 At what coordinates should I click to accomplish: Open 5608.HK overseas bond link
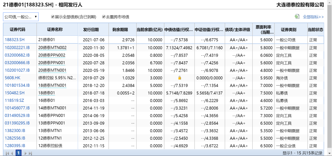pos(12,78)
